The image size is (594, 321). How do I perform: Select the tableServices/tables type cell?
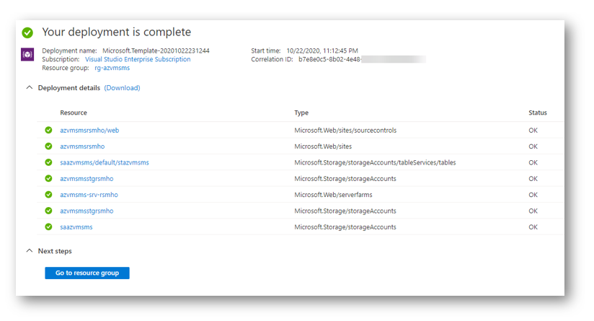pyautogui.click(x=375, y=162)
